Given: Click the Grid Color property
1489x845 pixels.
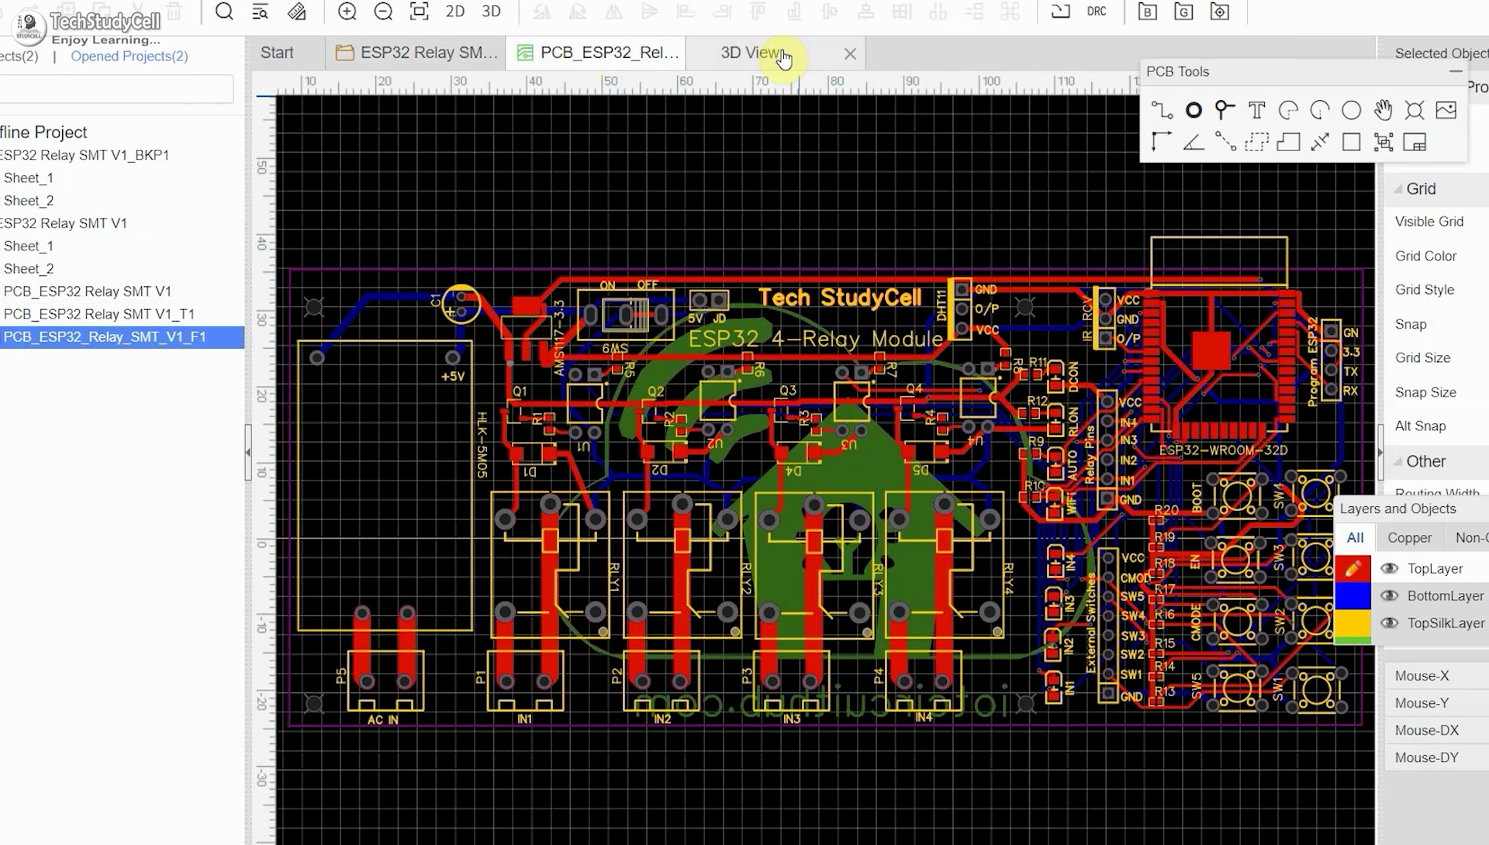Looking at the screenshot, I should pyautogui.click(x=1425, y=256).
